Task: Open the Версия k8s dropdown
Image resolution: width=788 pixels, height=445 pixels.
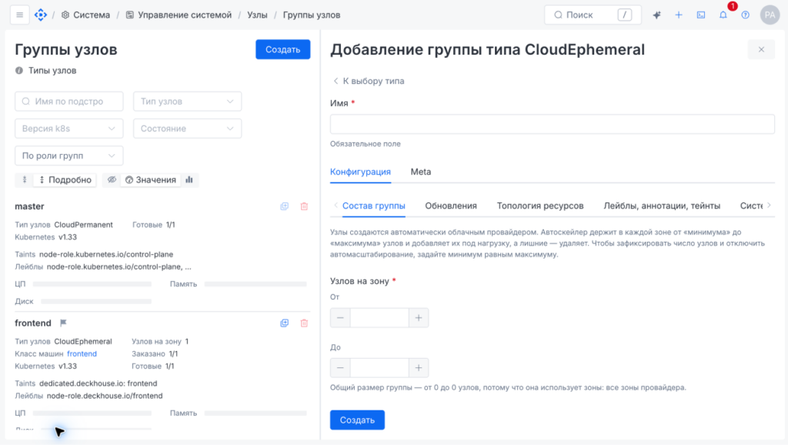Action: (x=68, y=129)
